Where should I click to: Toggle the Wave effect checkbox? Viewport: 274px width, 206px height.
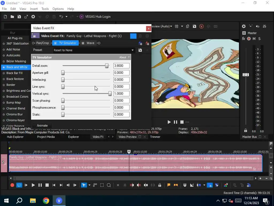pos(83,43)
